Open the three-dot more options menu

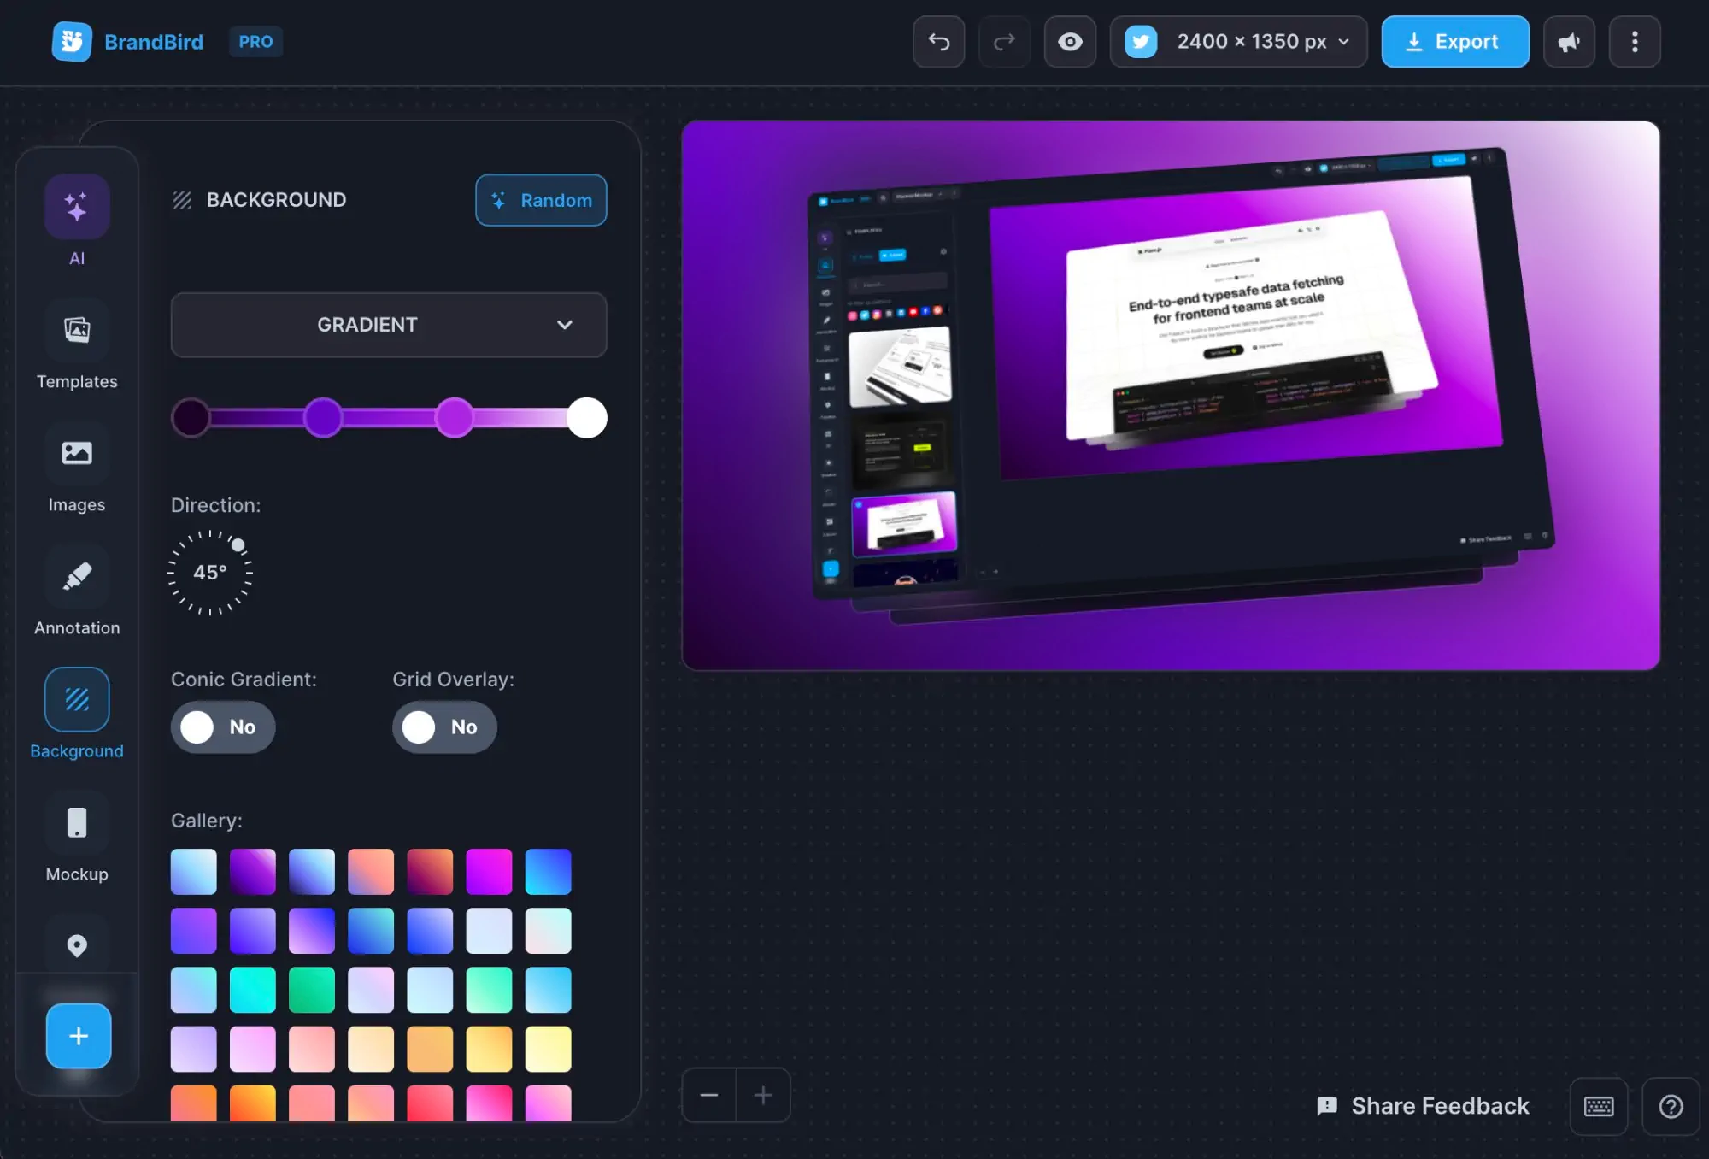point(1634,42)
